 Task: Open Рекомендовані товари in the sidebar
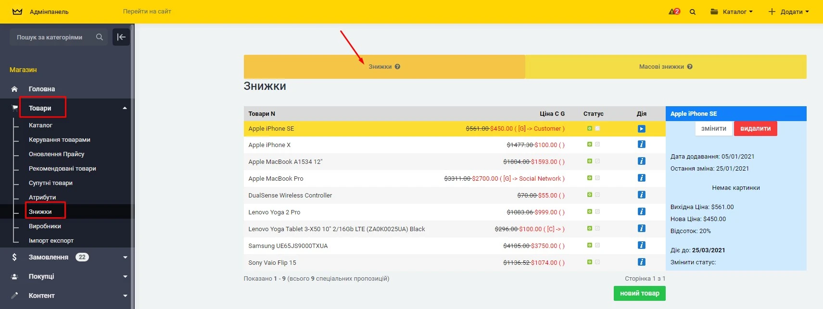pyautogui.click(x=63, y=168)
